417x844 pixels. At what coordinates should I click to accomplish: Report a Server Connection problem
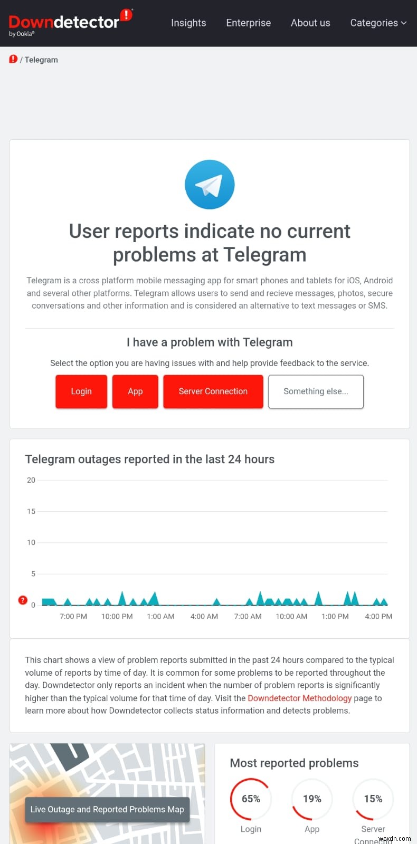pos(213,391)
